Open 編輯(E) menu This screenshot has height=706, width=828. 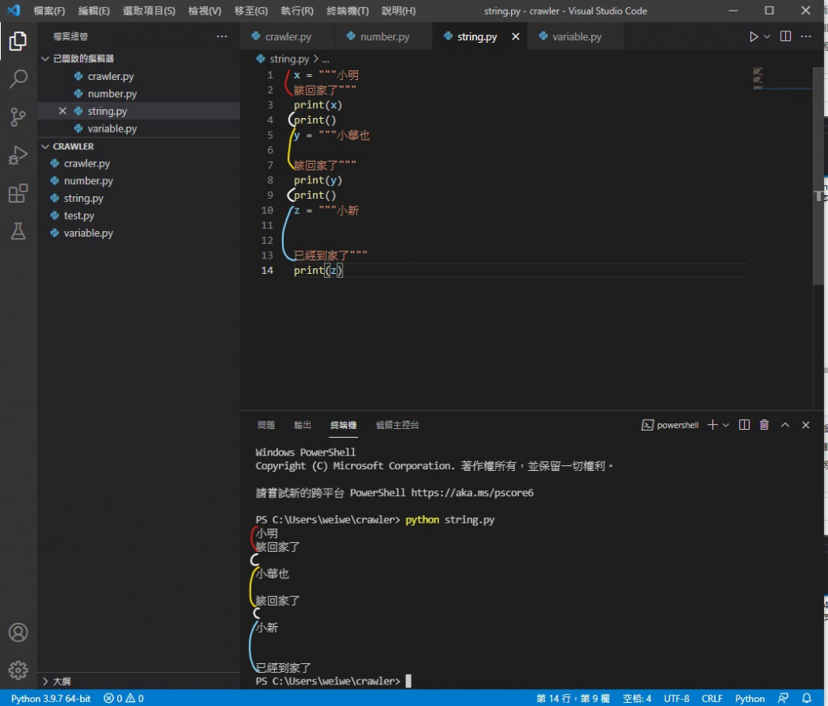pos(94,11)
